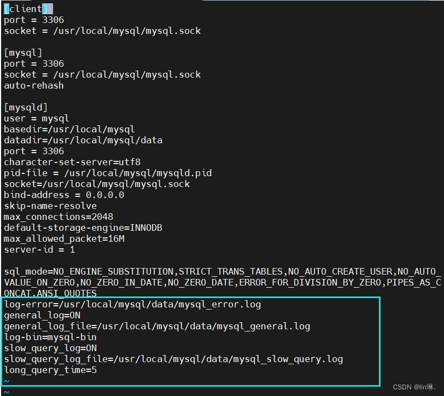Viewport: 444px width, 396px height.
Task: Place cursor on long_query_time=5
Action: pyautogui.click(x=50, y=370)
